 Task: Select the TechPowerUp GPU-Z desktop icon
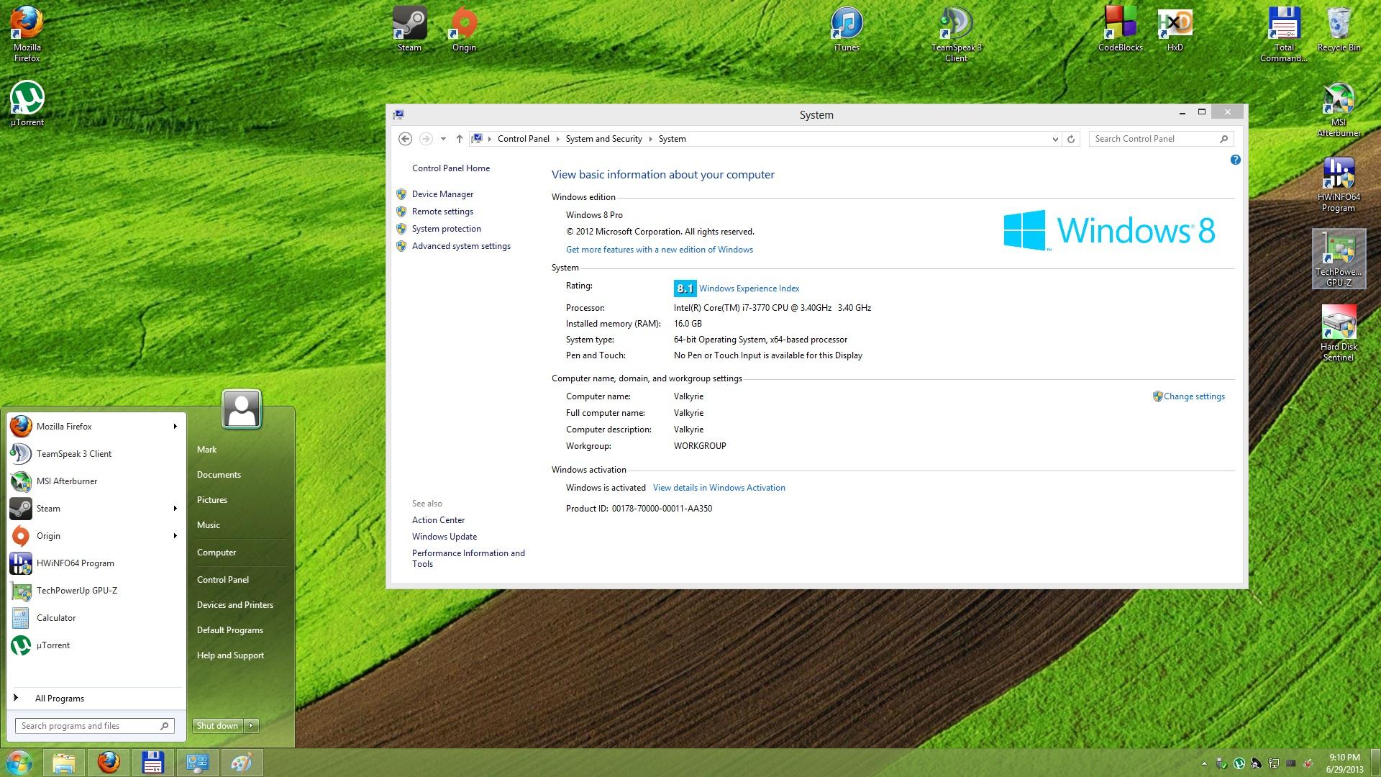pos(1339,259)
